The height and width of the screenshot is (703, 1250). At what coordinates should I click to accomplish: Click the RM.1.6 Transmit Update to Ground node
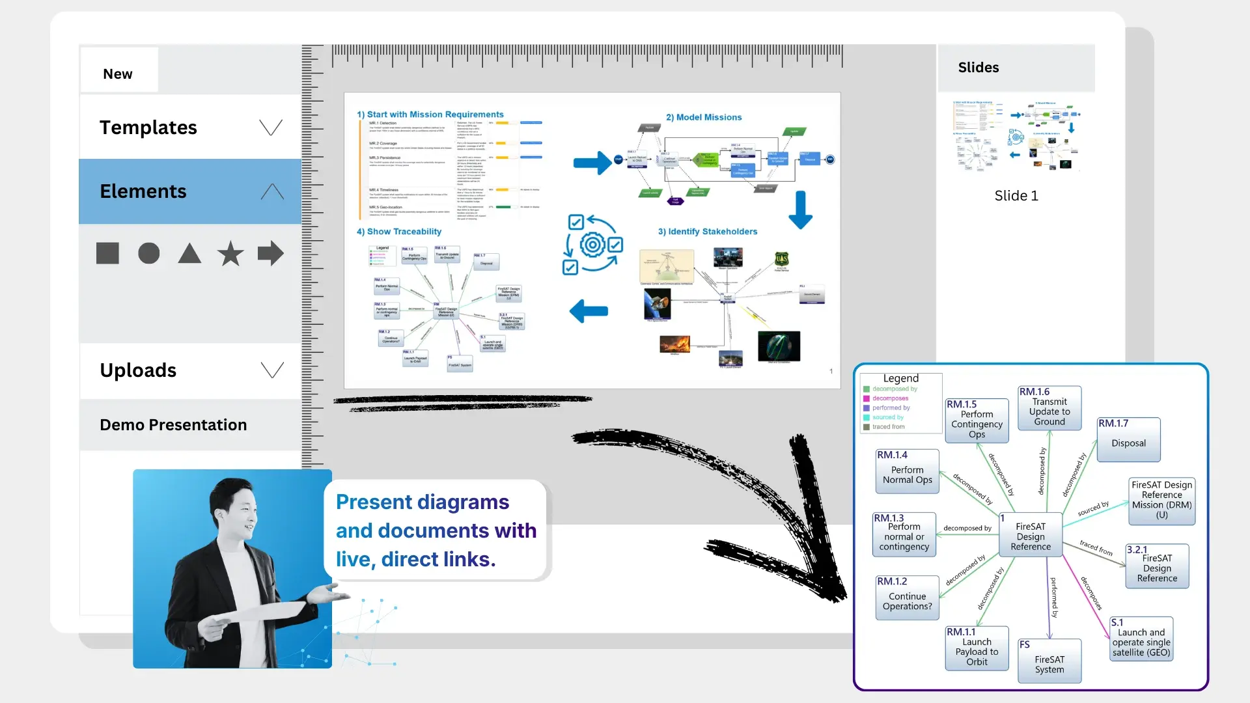click(1049, 408)
